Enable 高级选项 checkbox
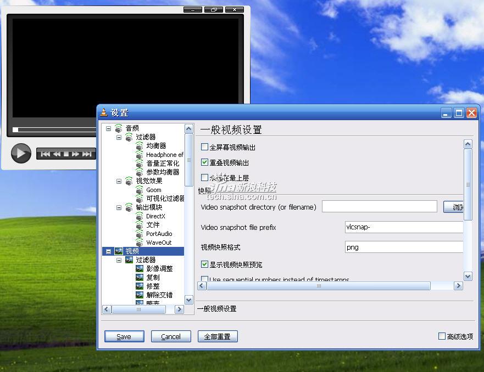Viewport: 484px width, 372px height. 442,336
